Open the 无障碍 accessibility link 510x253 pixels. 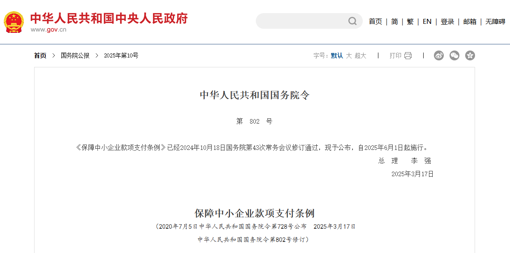click(x=495, y=21)
